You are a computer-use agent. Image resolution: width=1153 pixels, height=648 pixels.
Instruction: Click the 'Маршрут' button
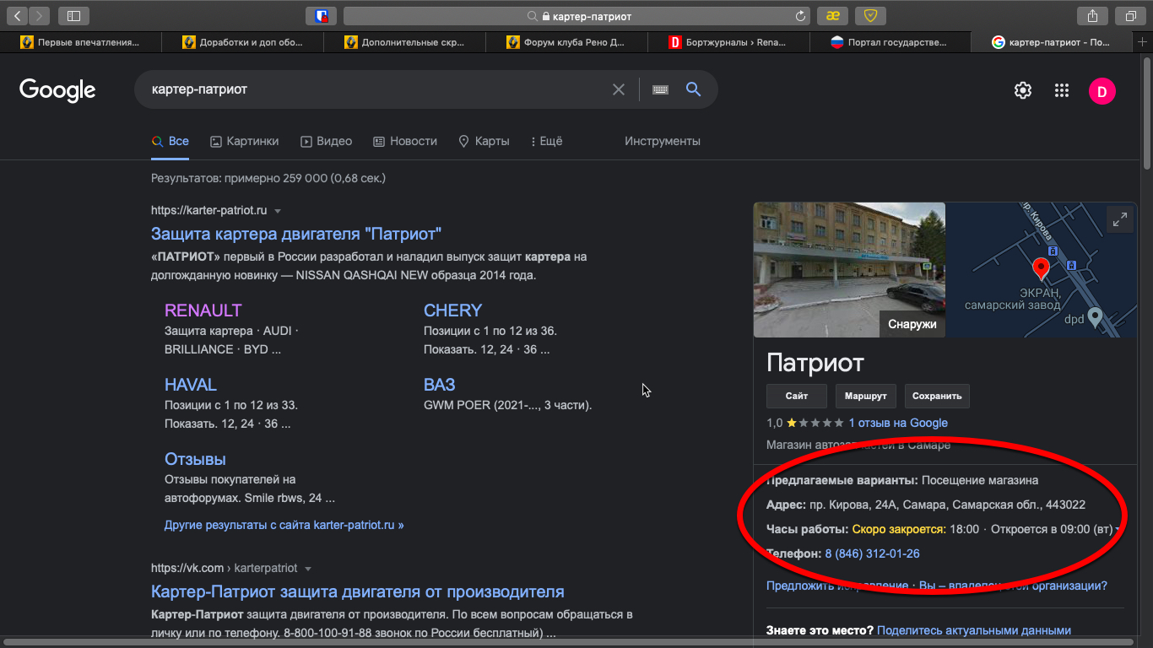coord(866,396)
